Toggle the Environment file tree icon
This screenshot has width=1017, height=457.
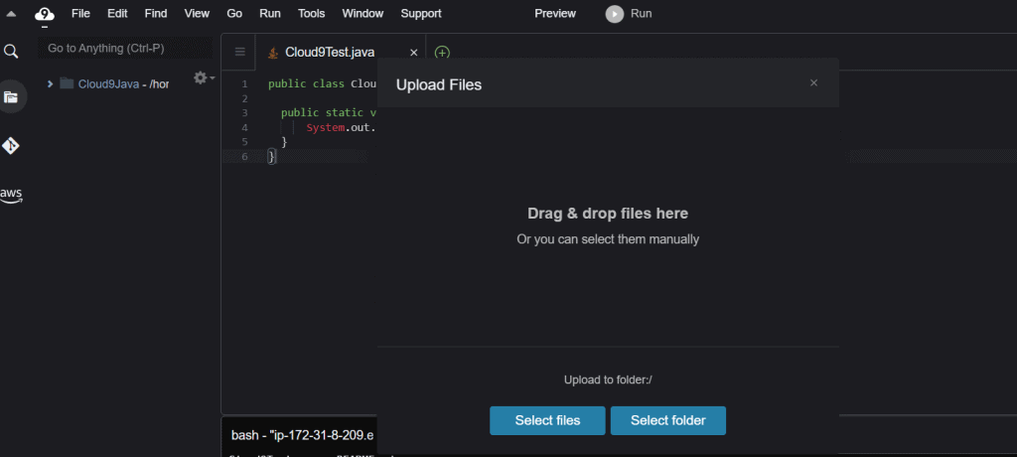11,97
